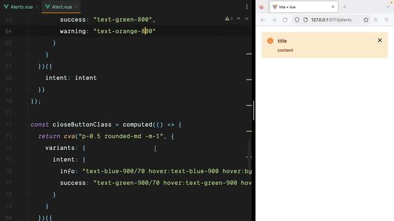The image size is (394, 221).
Task: Click the alert "title" text
Action: 282,41
